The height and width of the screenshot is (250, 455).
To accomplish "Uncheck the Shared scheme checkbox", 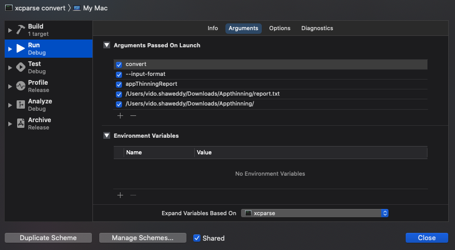I will click(x=197, y=238).
